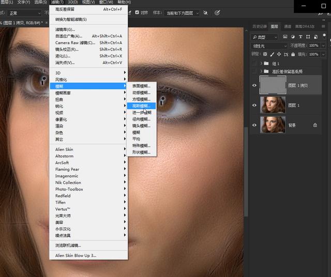
Task: Open Nik Collection plugin submenu
Action: 88,183
